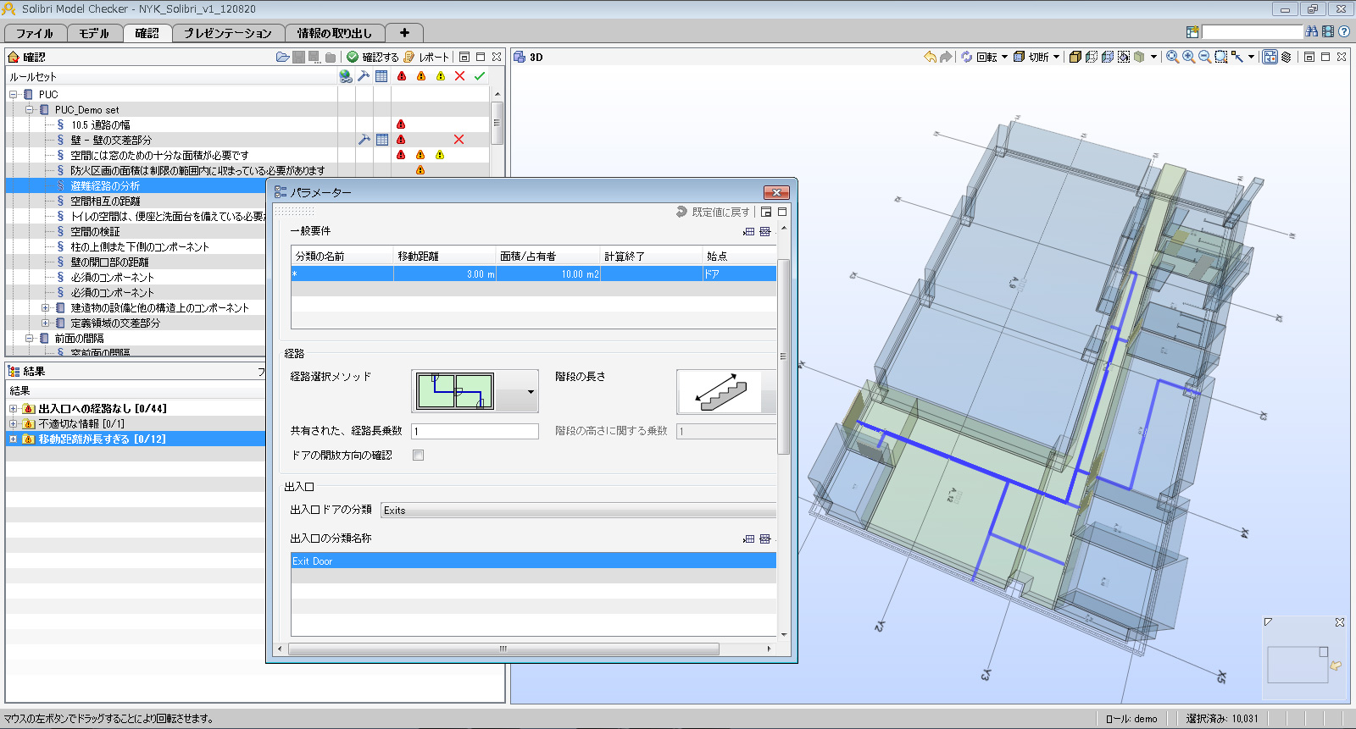Select the solid box shading icon
Viewport: 1356px width, 729px height.
tap(1075, 57)
